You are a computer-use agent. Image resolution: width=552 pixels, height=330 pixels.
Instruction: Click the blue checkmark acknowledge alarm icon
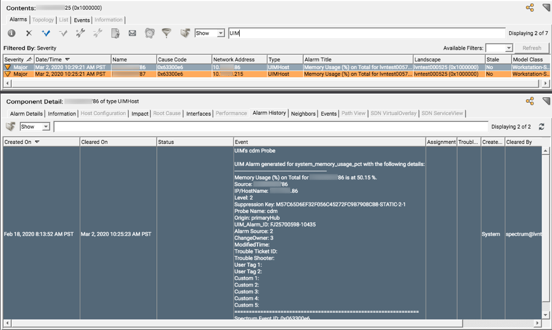coord(46,33)
